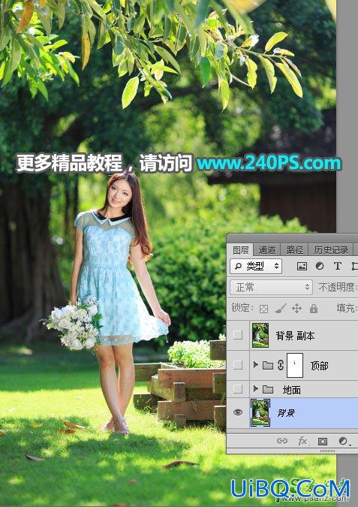Open the fx layer style menu
The image size is (358, 507).
[x=302, y=441]
